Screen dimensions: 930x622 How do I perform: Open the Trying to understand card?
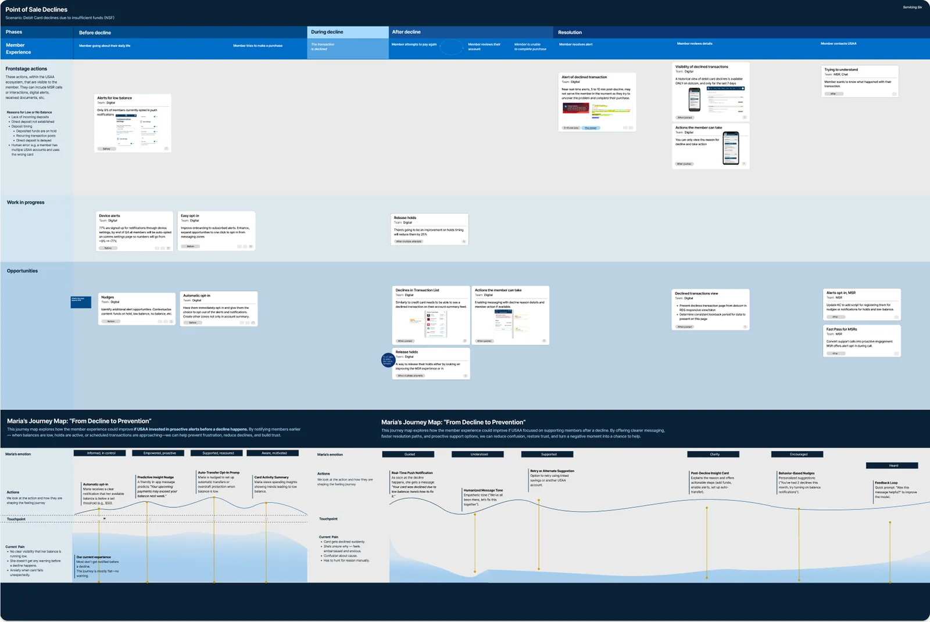tap(860, 81)
